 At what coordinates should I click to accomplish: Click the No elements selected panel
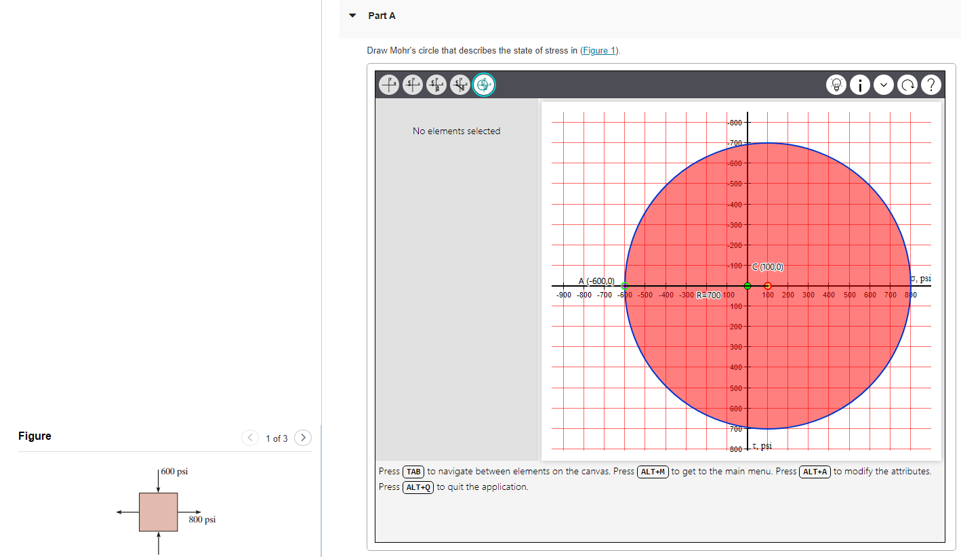[x=456, y=131]
